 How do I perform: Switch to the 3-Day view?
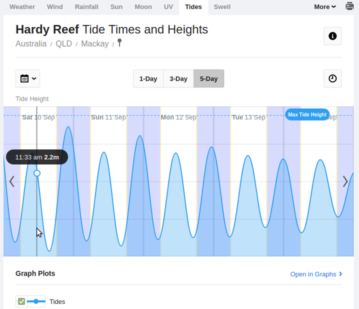pos(178,78)
